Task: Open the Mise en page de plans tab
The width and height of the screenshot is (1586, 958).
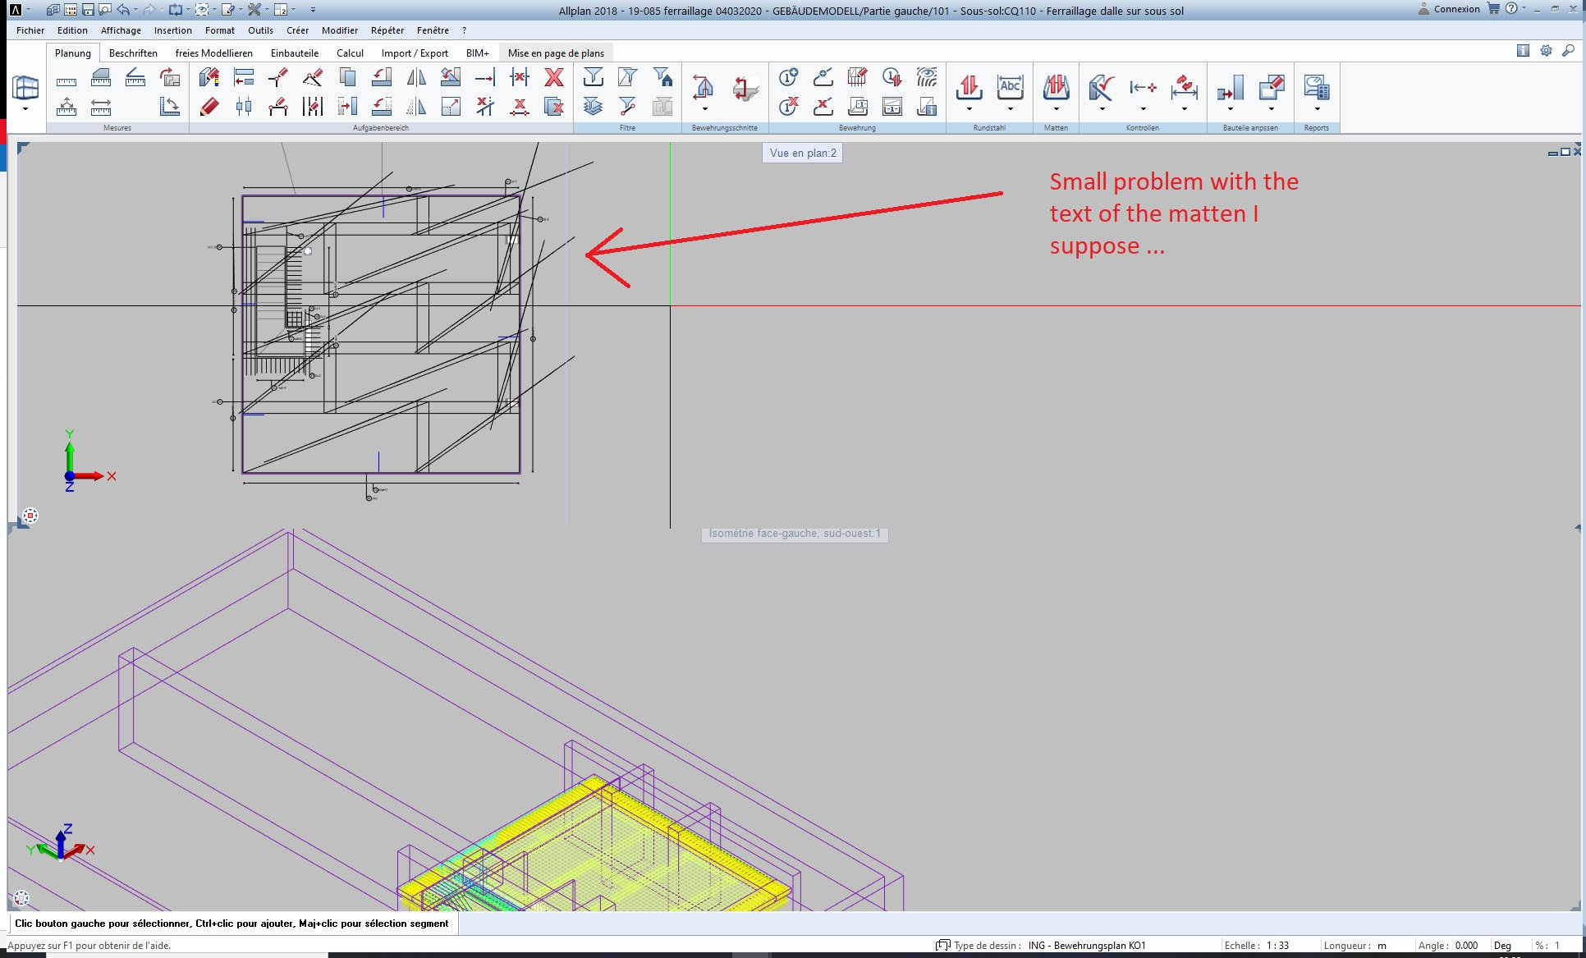Action: (556, 53)
